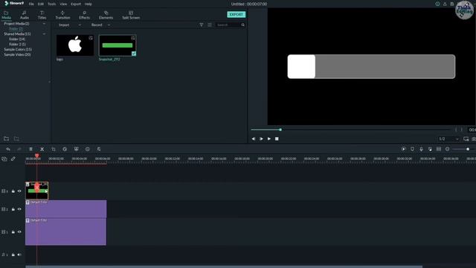Click the trash Delete icon in timeline toolbar
Screen dimensions: 476x268
point(30,149)
